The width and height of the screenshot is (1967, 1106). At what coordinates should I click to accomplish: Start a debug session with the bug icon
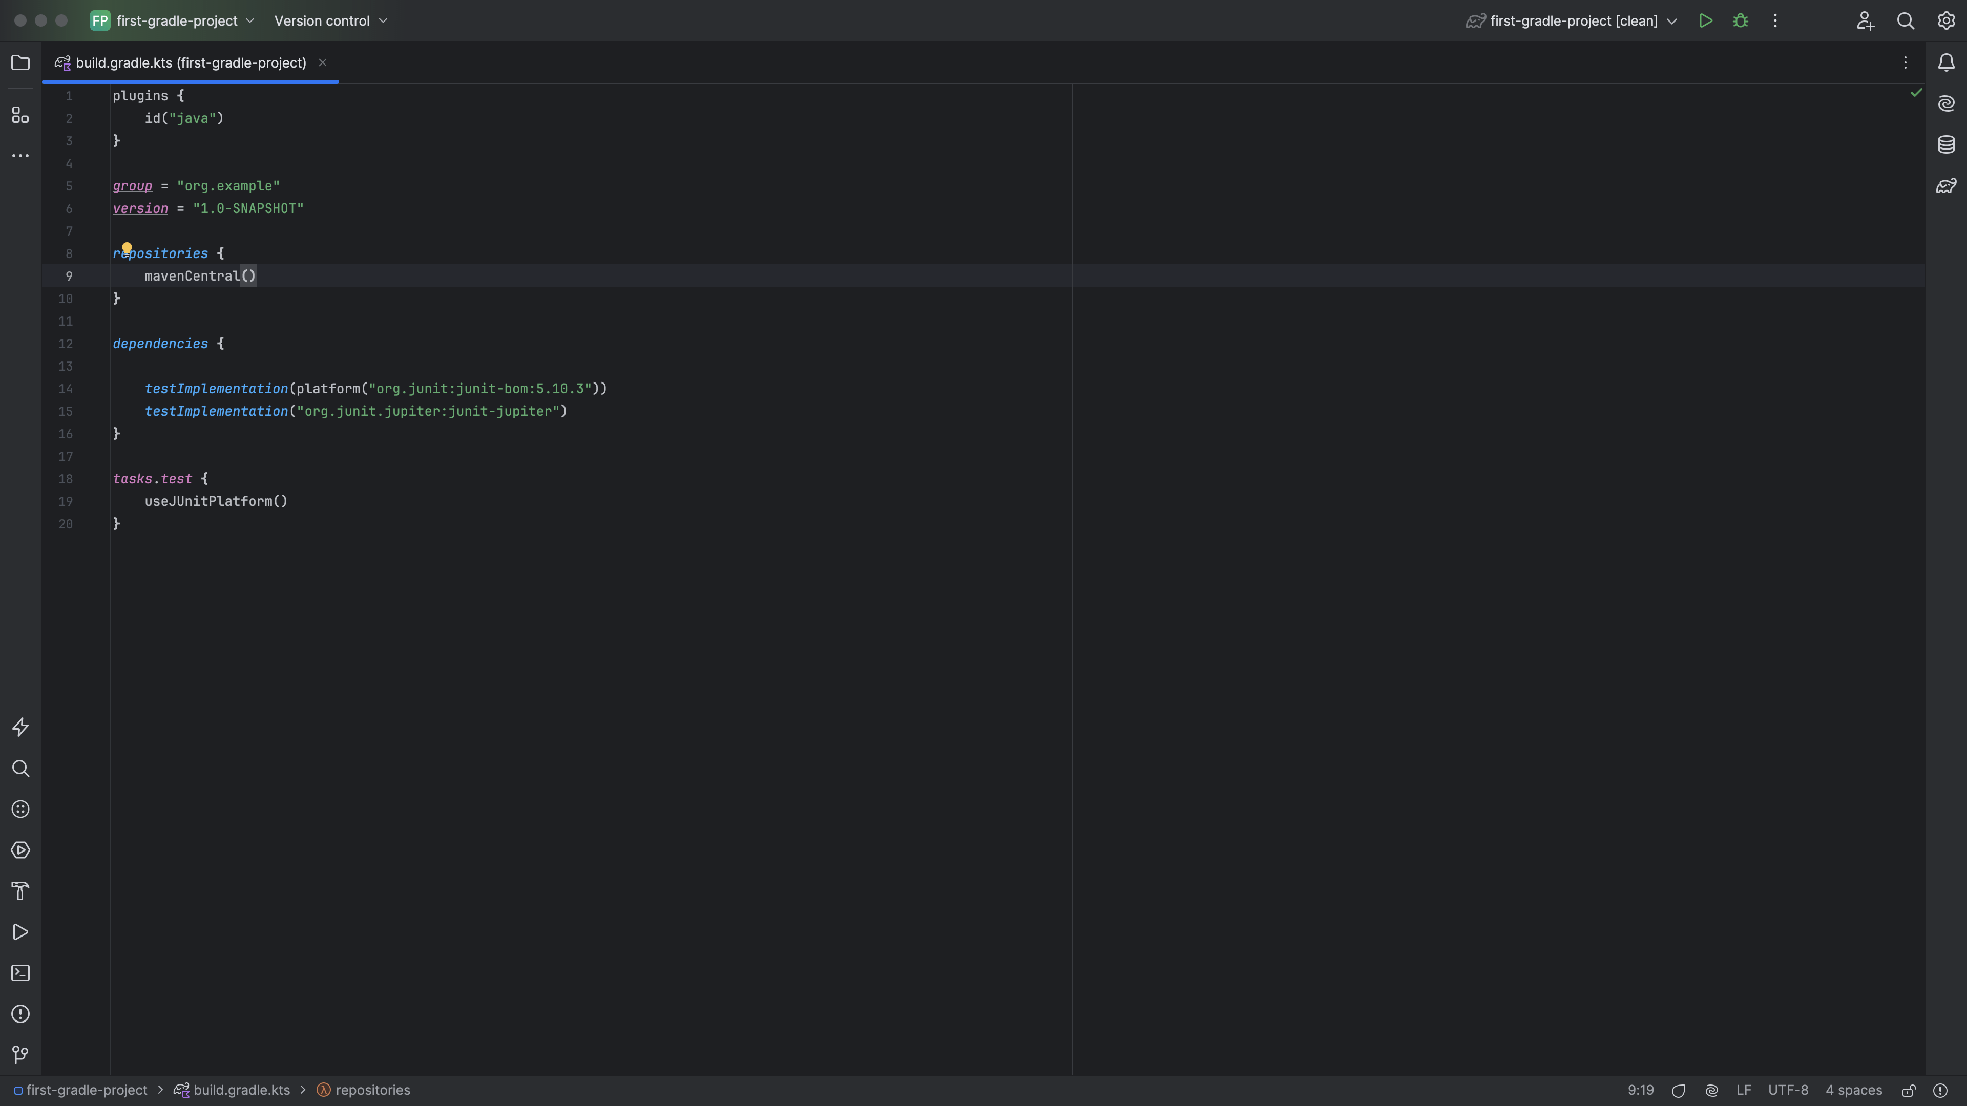tap(1741, 20)
